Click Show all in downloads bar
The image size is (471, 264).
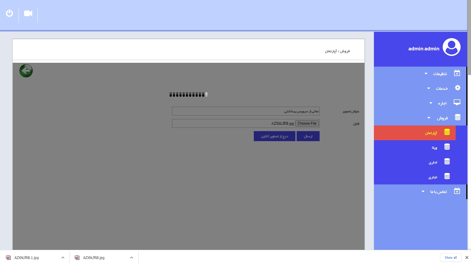(x=451, y=258)
